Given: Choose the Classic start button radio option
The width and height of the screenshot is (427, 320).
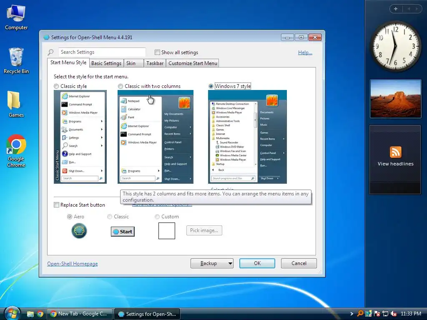Looking at the screenshot, I should click(110, 217).
